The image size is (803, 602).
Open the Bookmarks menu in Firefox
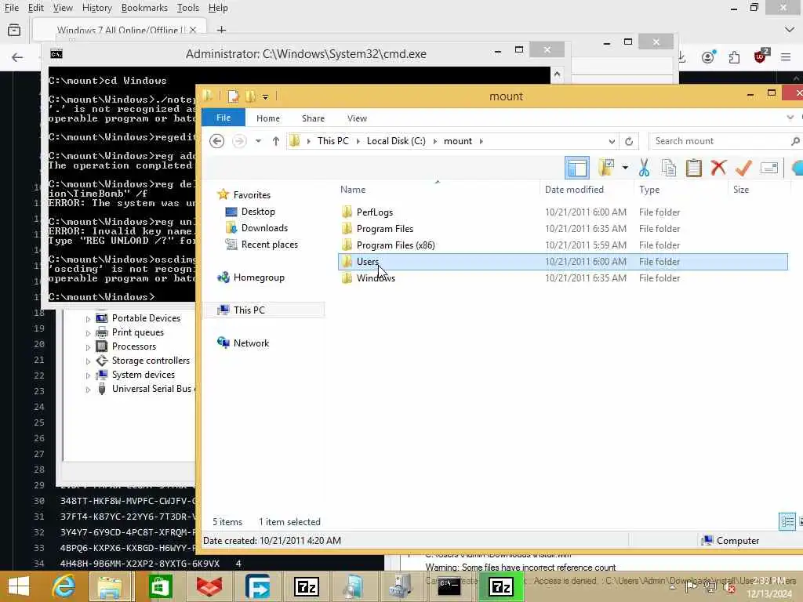click(144, 8)
